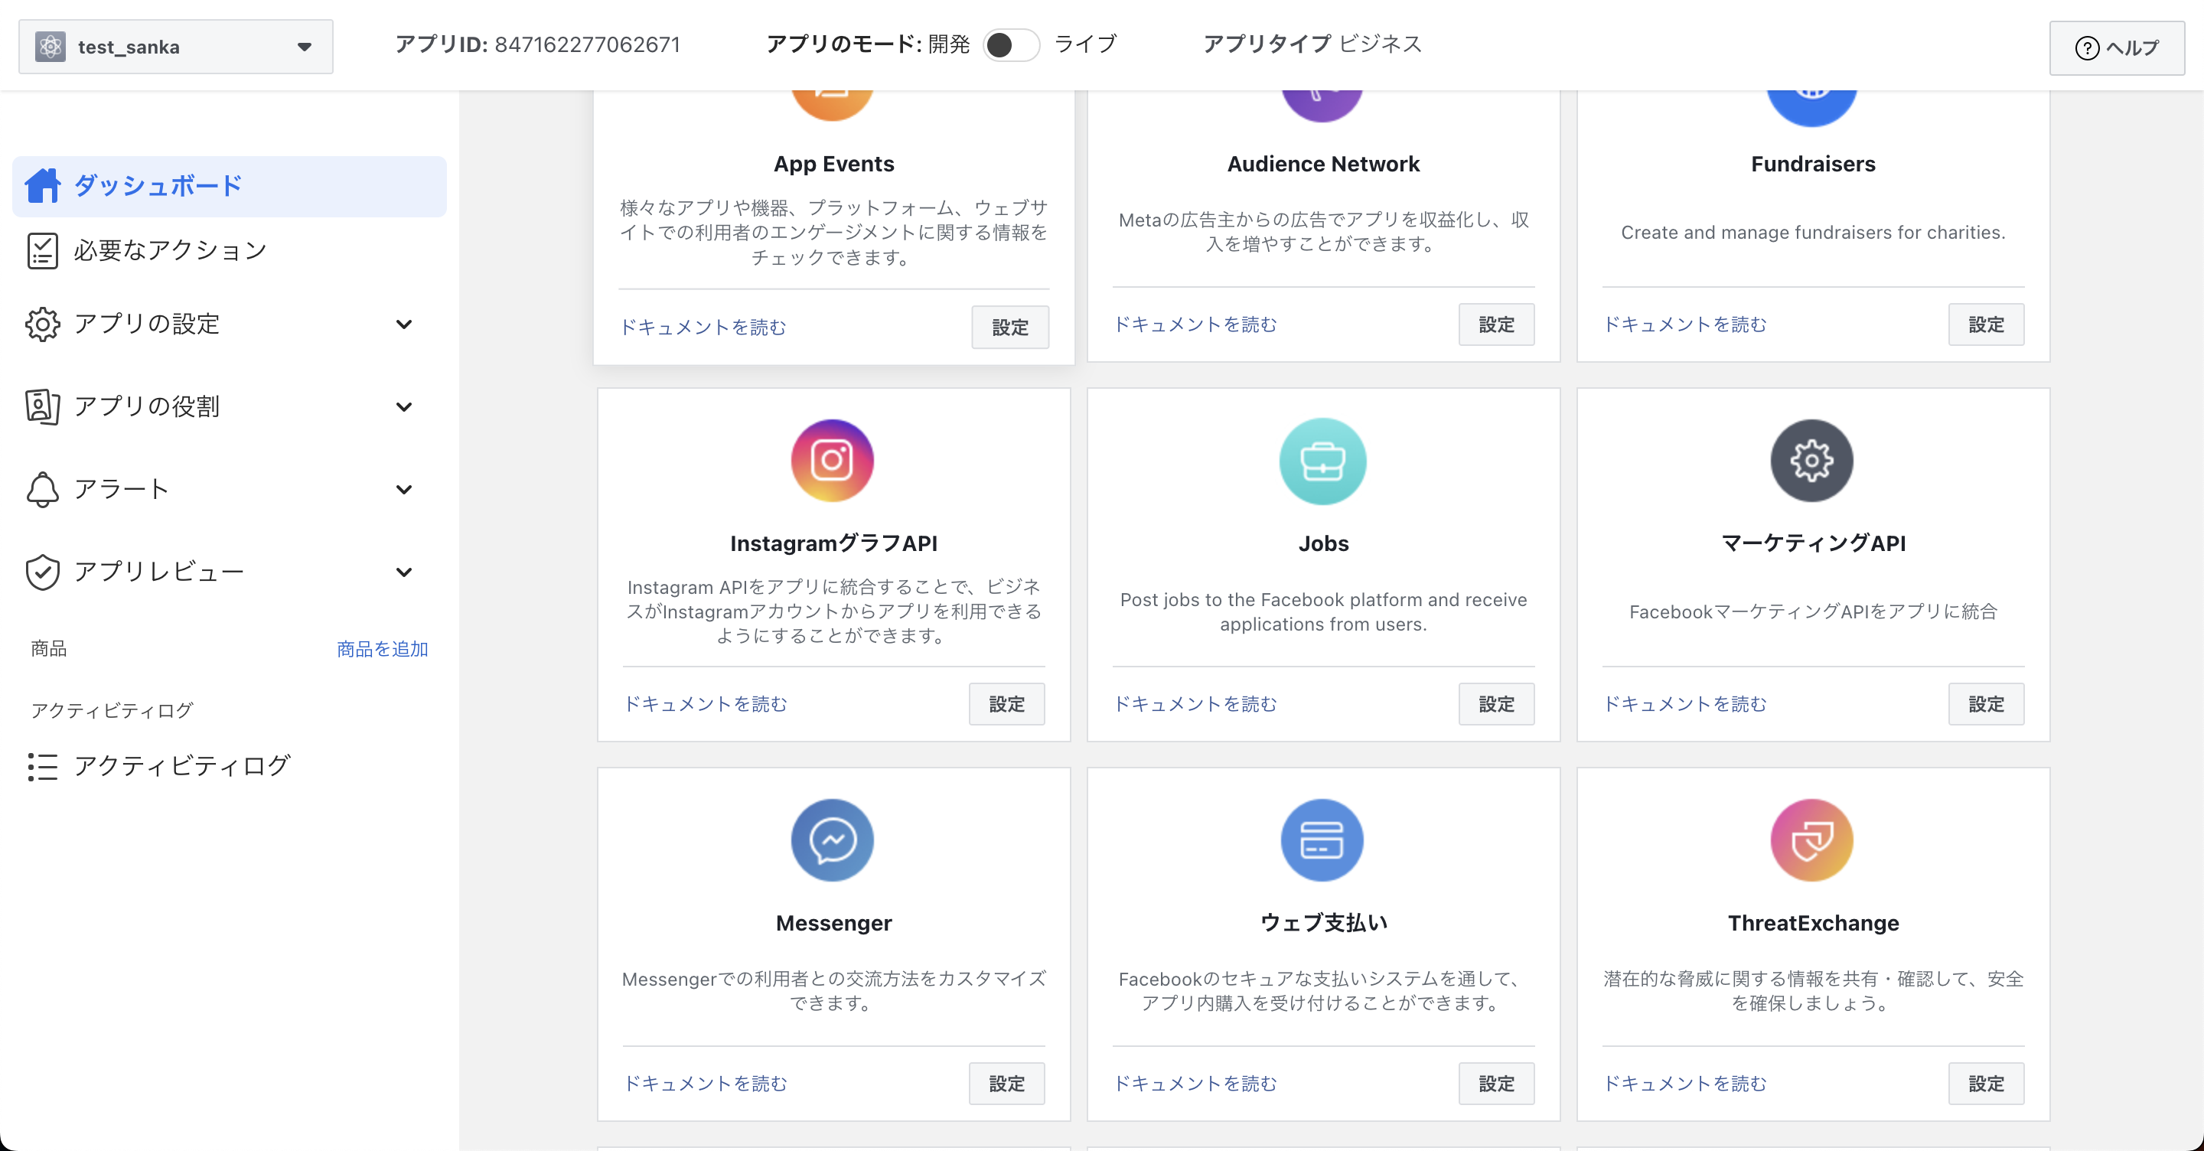Click 設定 button on the Messenger card
2204x1151 pixels.
1006,1083
